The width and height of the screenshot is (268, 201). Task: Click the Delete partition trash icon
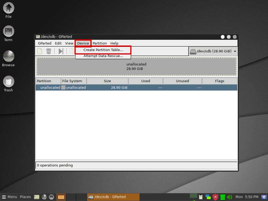click(48, 51)
